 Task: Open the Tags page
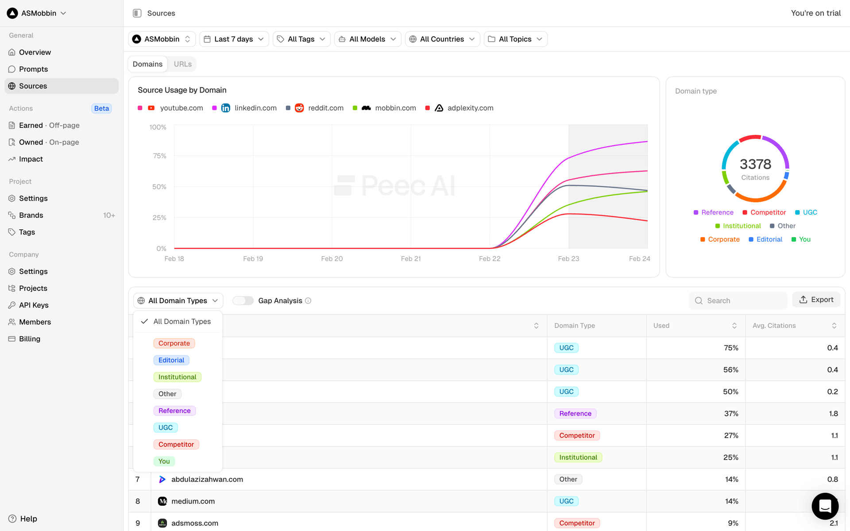62,232
